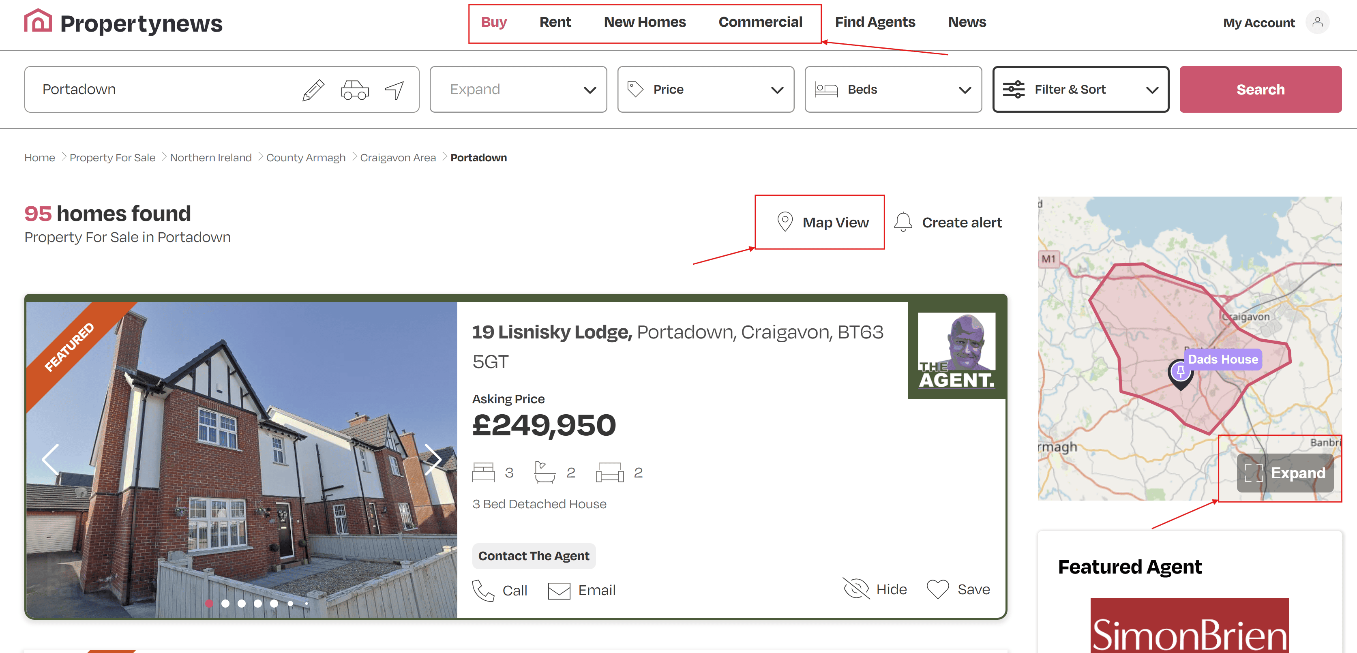Click the 'Dads House' map label

click(x=1223, y=359)
